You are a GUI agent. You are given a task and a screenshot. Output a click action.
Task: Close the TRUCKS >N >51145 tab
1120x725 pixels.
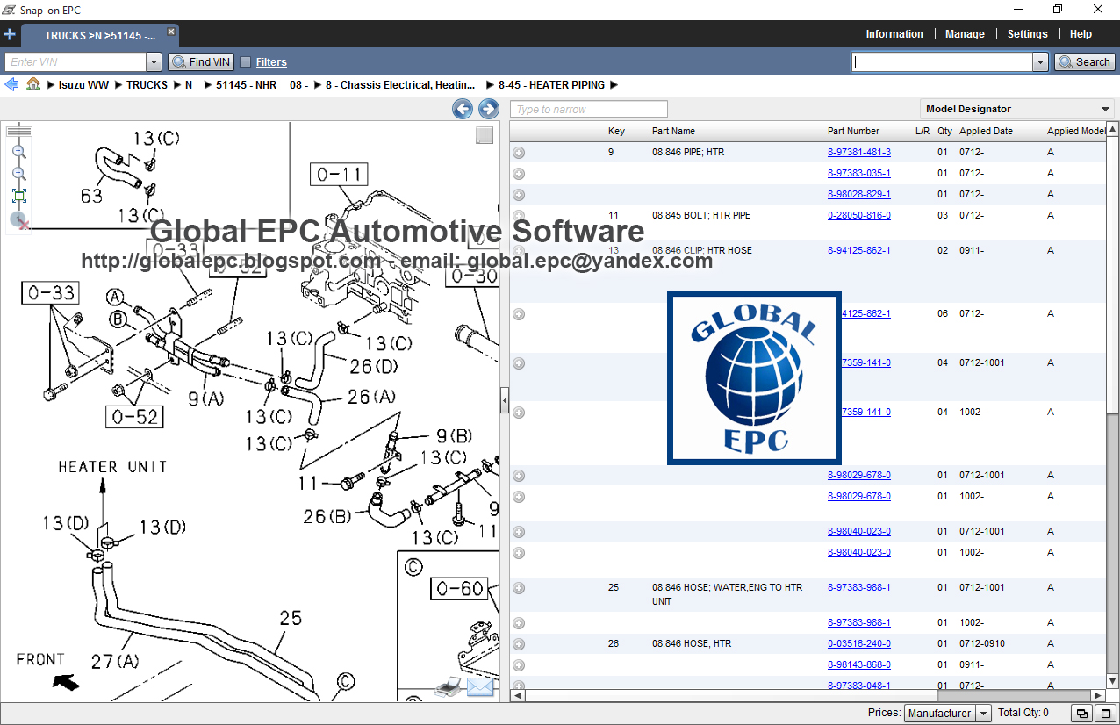[x=171, y=32]
